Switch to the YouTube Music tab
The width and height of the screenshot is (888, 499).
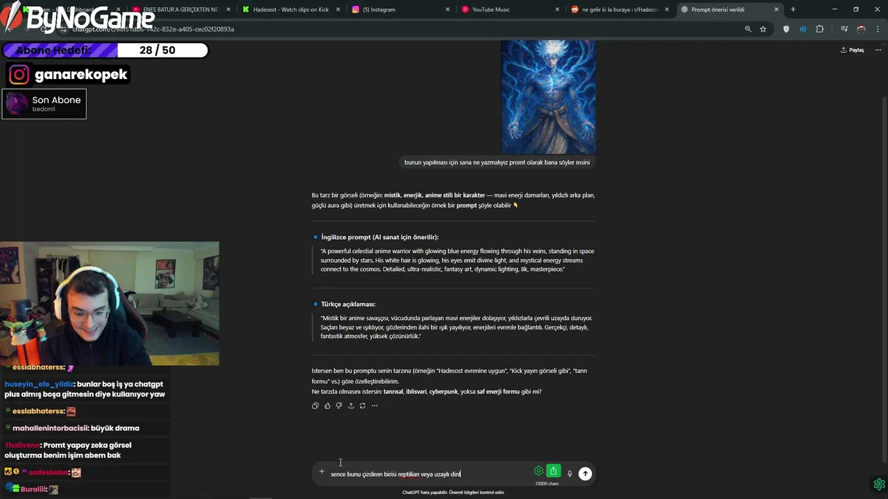[510, 10]
